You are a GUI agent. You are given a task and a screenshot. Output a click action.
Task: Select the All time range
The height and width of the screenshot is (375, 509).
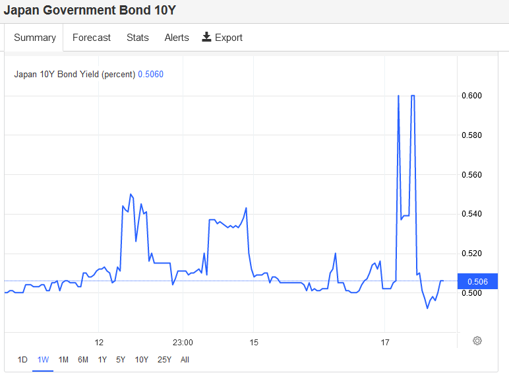coord(185,360)
